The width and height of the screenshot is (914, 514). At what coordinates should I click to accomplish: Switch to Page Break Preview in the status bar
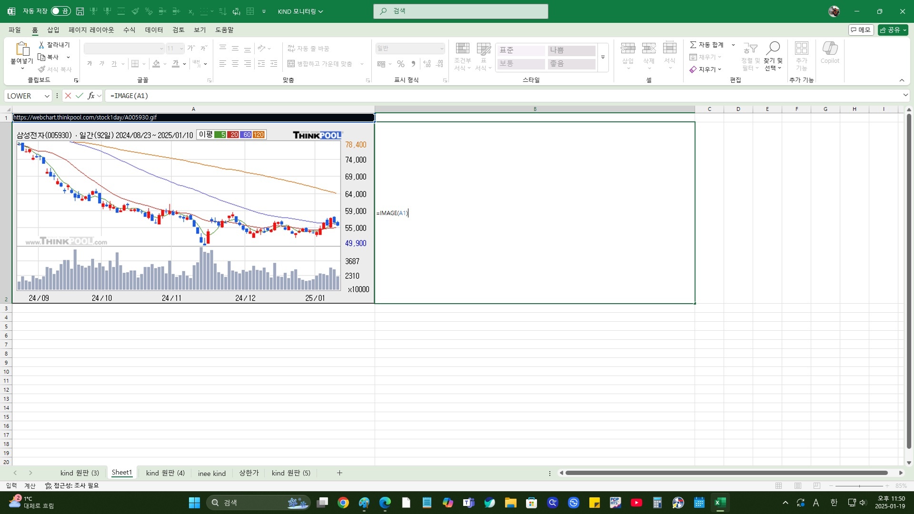[817, 486]
